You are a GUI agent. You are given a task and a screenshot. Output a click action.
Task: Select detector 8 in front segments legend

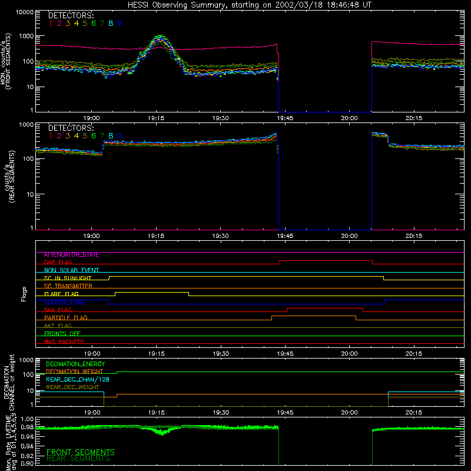[111, 24]
